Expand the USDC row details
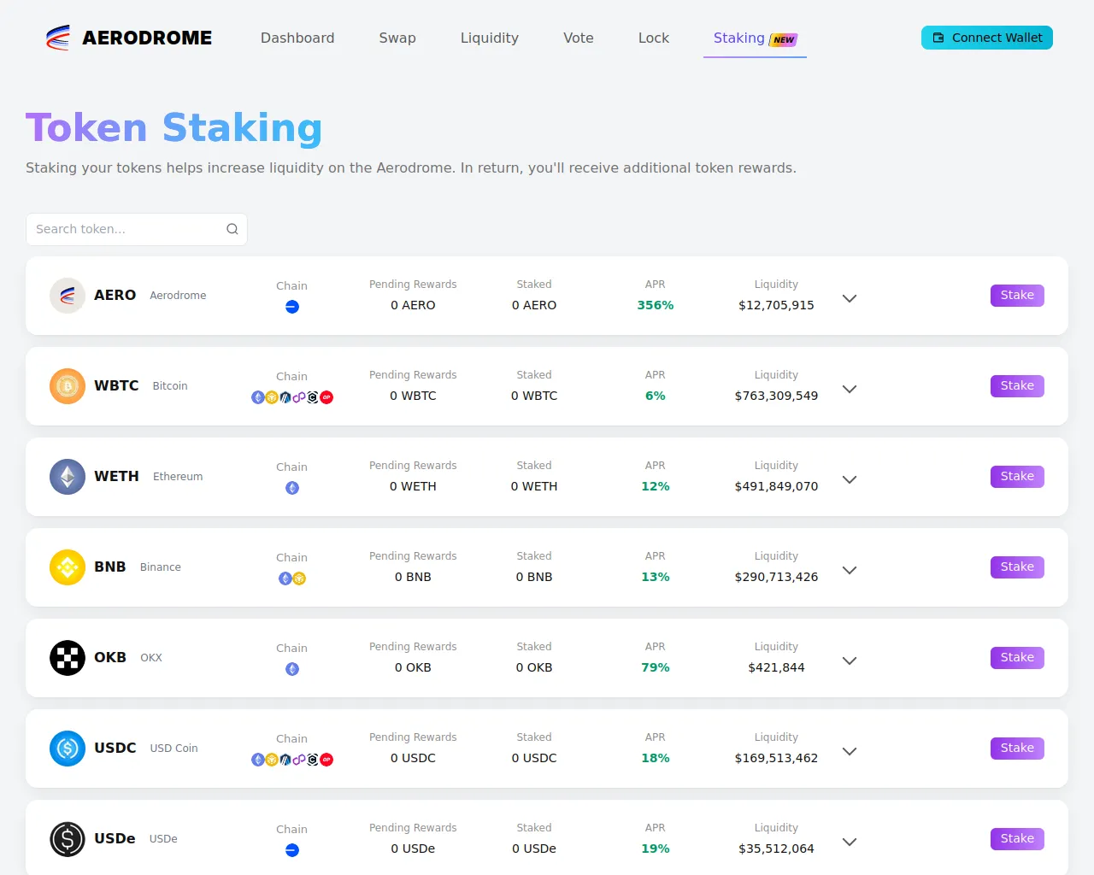The height and width of the screenshot is (875, 1094). tap(850, 751)
